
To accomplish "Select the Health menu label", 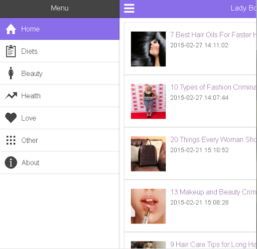I will click(x=31, y=96).
